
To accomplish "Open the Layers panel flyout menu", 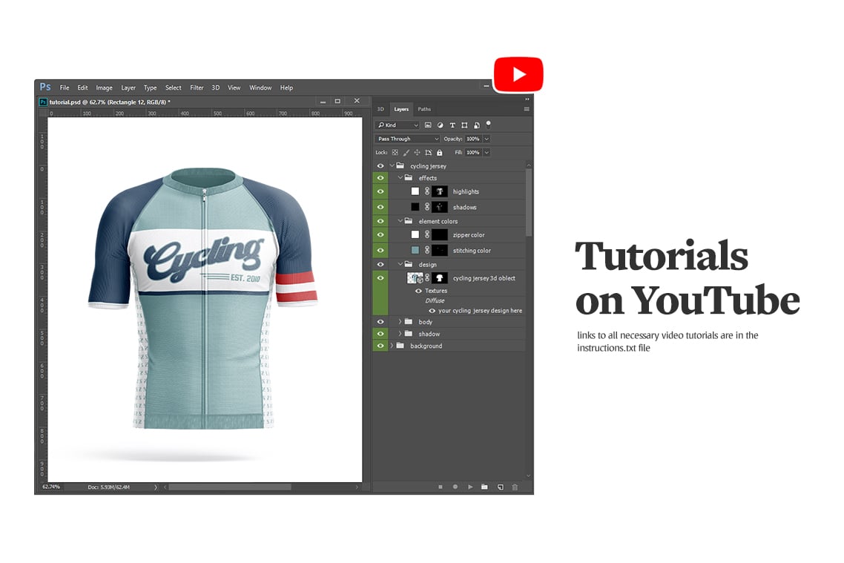I will [x=526, y=108].
